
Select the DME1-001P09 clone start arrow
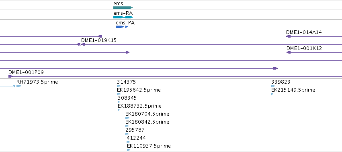click(x=11, y=76)
